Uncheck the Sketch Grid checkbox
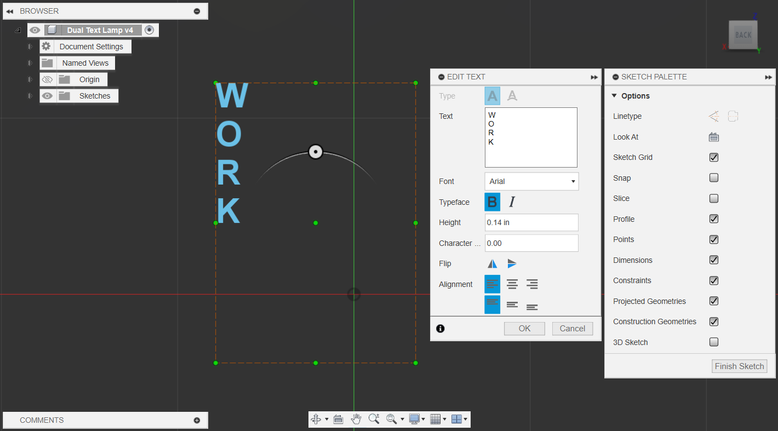Viewport: 778px width, 431px height. [714, 157]
